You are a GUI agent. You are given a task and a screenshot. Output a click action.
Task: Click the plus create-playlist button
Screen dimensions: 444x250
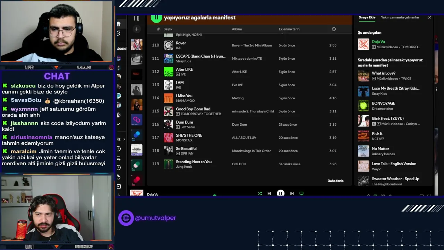point(137,29)
